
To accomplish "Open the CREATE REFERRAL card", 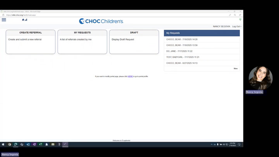I will click(x=31, y=42).
